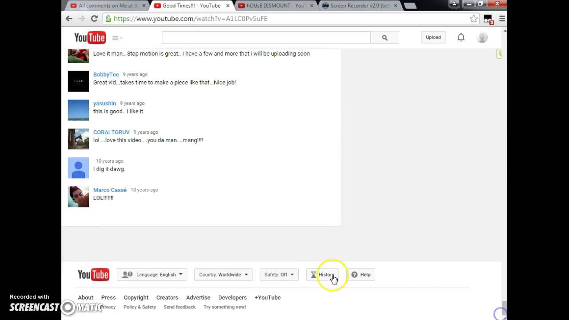Click the About footer link
Screen dimensions: 569x320
tap(85, 298)
